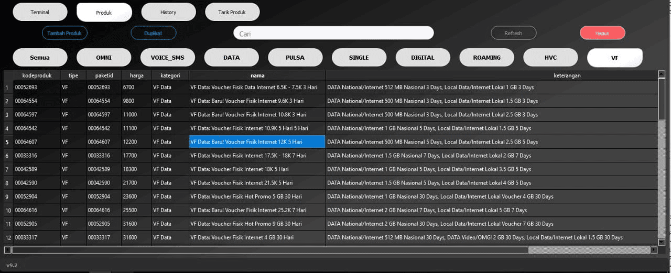Viewport: 671px width, 273px height.
Task: Refresh the product list
Action: pos(513,33)
